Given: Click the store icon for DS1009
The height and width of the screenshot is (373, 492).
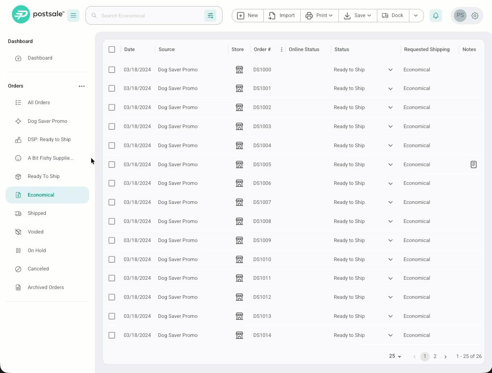Looking at the screenshot, I should (240, 240).
